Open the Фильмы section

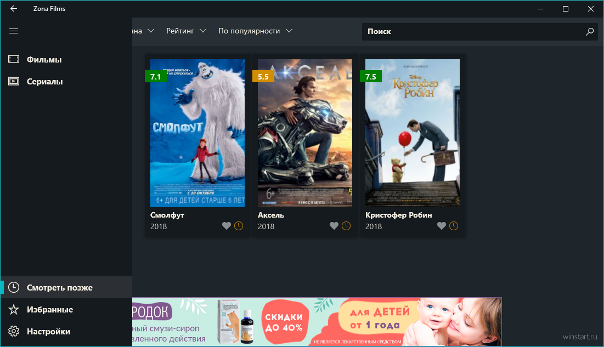(x=66, y=59)
